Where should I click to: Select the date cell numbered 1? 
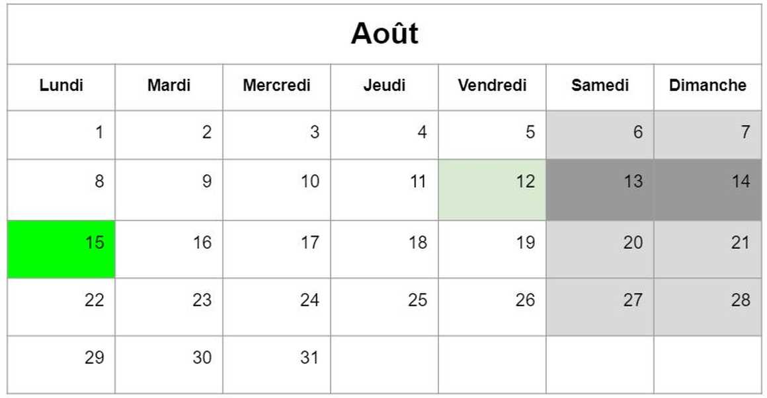61,135
